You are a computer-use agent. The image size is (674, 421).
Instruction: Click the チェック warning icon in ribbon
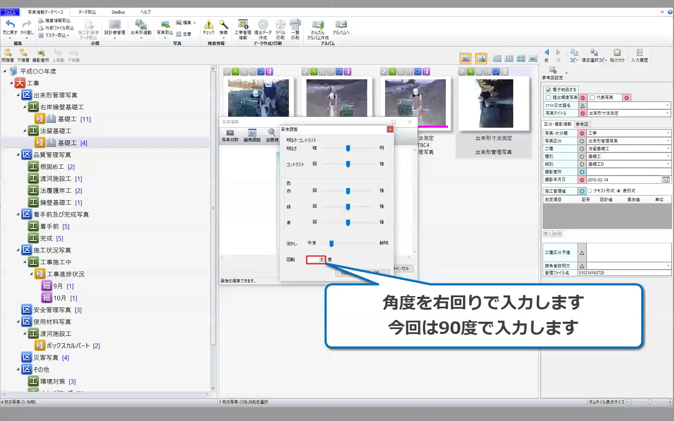(209, 25)
